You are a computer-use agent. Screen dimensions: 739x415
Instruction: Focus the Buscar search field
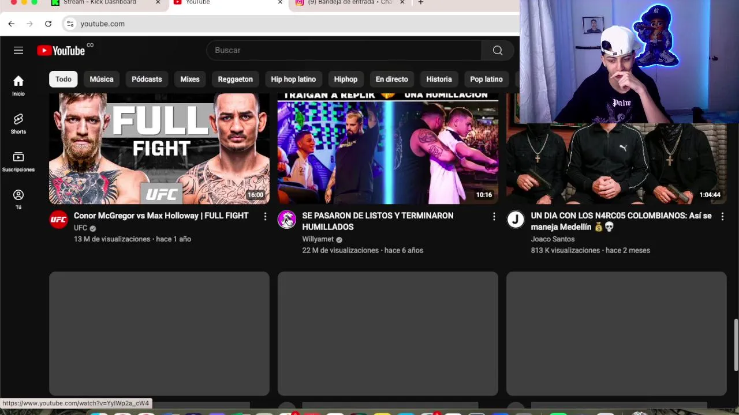(344, 50)
